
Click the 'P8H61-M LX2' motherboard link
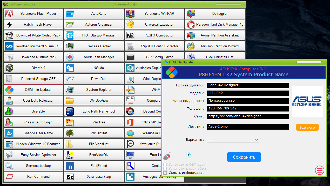215,75
